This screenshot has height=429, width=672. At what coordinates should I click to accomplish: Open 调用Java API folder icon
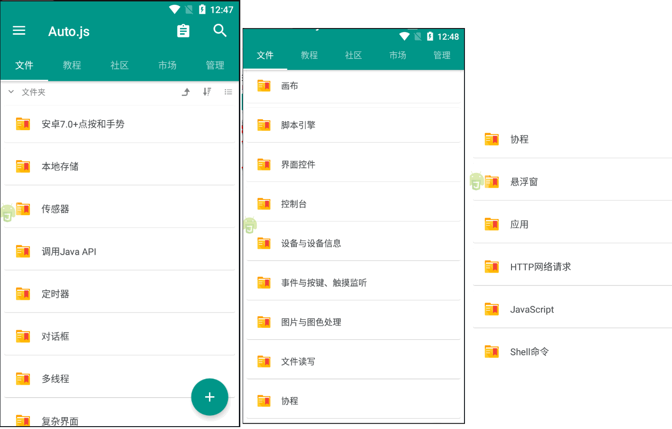coord(23,251)
